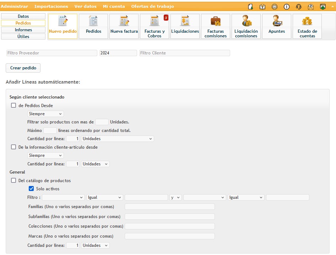The width and height of the screenshot is (336, 255).
Task: Open Apuntes icon
Action: pyautogui.click(x=277, y=26)
